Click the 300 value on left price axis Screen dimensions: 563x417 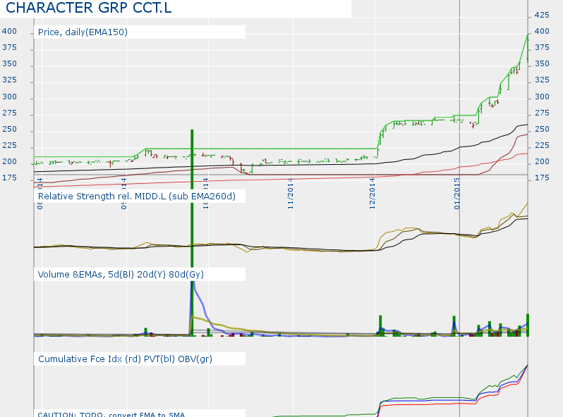point(9,97)
